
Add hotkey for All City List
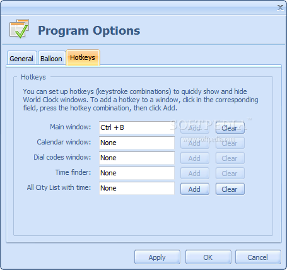[195, 189]
